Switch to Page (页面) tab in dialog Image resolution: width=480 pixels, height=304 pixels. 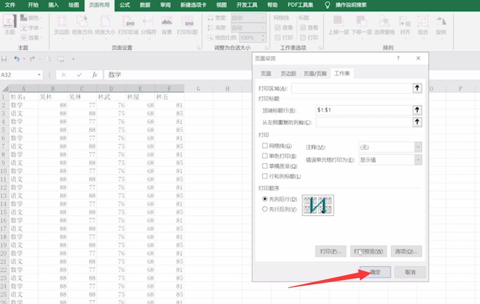(x=266, y=73)
